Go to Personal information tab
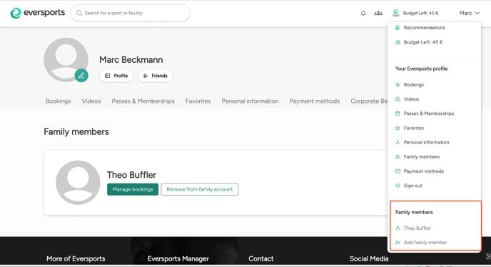The image size is (491, 267). [250, 101]
